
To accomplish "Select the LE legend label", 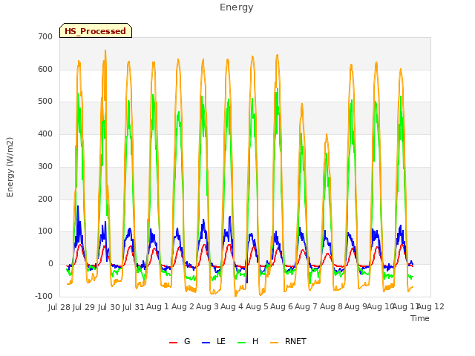I will click(x=221, y=341).
